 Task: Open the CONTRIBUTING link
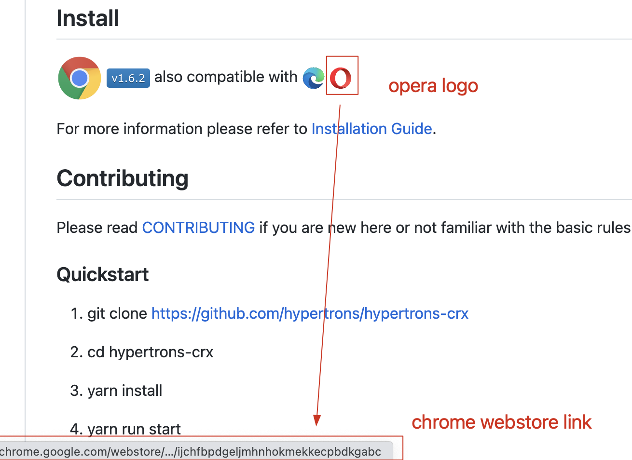[198, 227]
